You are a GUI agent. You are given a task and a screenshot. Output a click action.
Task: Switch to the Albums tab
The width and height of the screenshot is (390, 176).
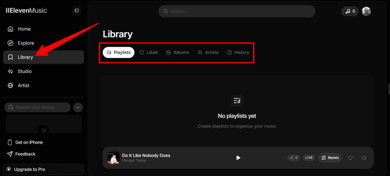[177, 52]
